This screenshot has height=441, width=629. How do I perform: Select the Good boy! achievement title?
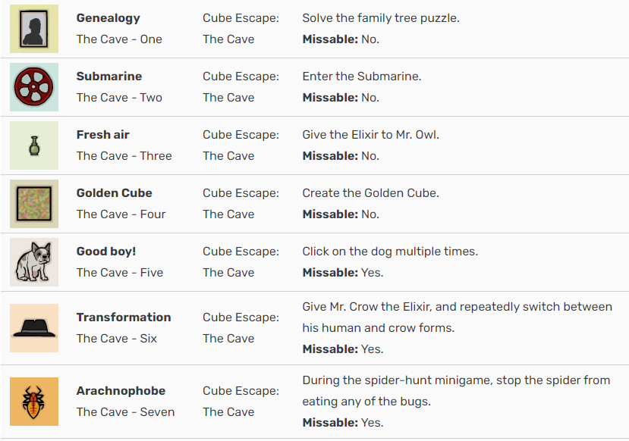[x=106, y=252]
